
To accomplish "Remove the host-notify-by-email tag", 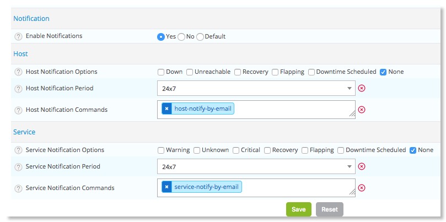I will pyautogui.click(x=166, y=109).
